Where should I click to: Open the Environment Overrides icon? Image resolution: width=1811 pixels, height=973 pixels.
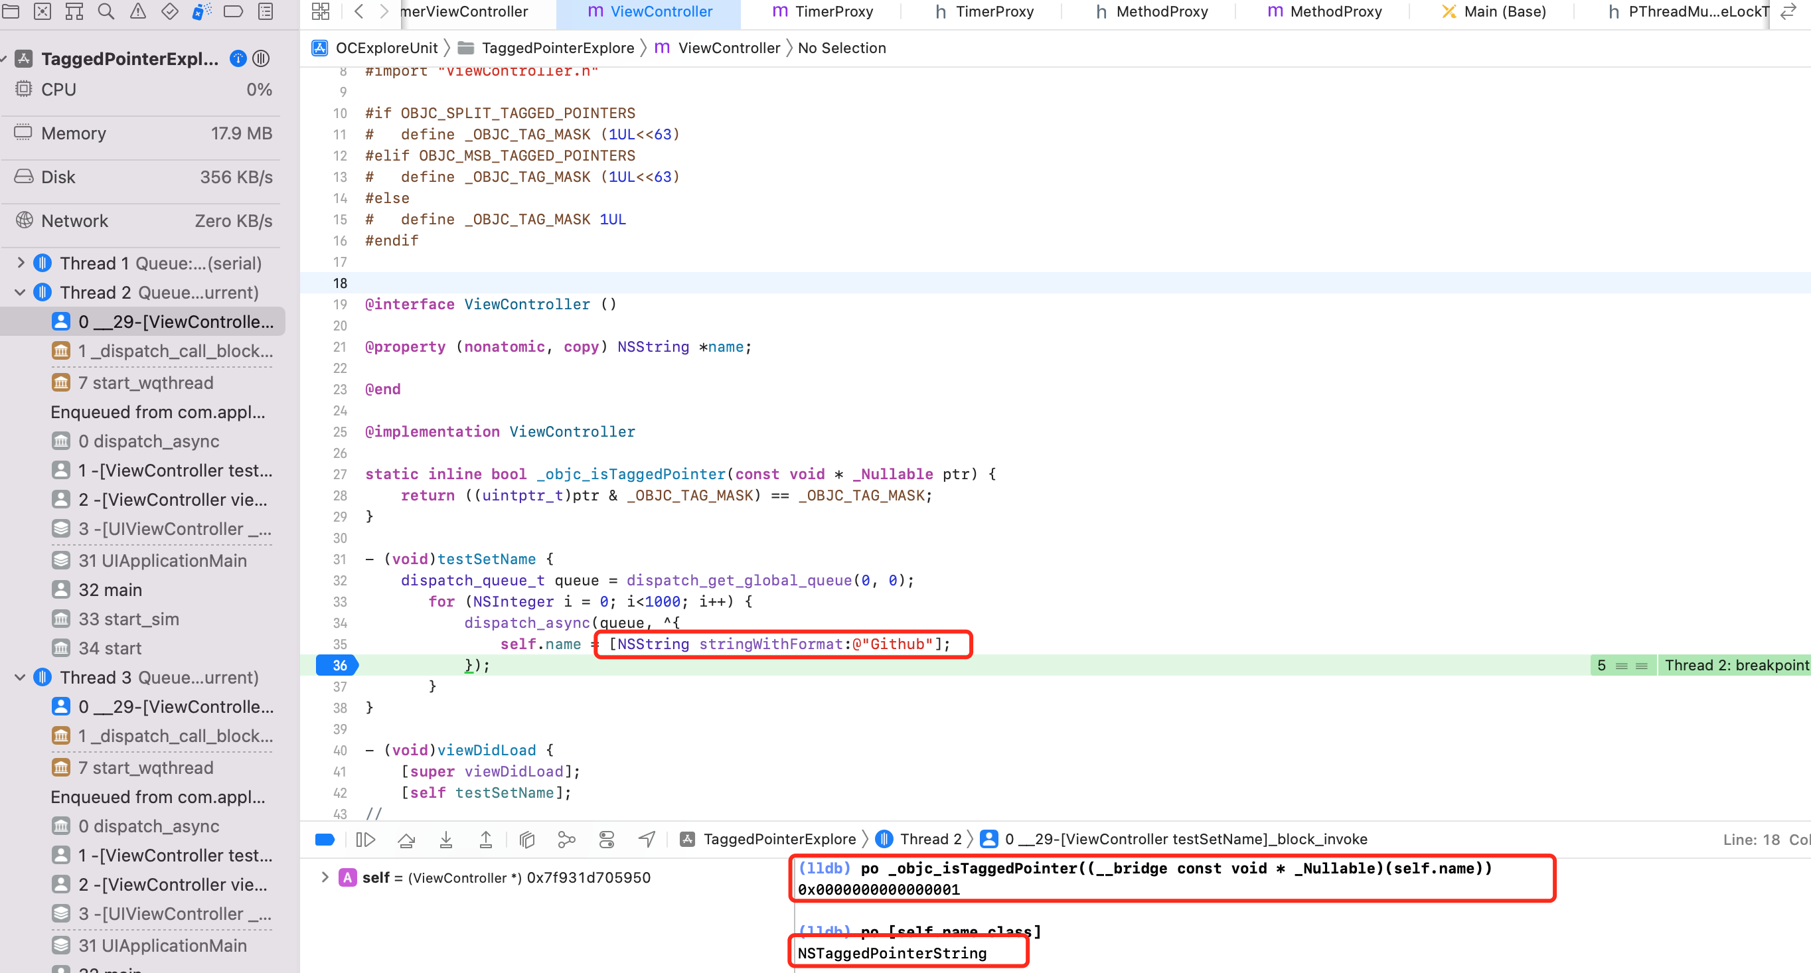607,840
